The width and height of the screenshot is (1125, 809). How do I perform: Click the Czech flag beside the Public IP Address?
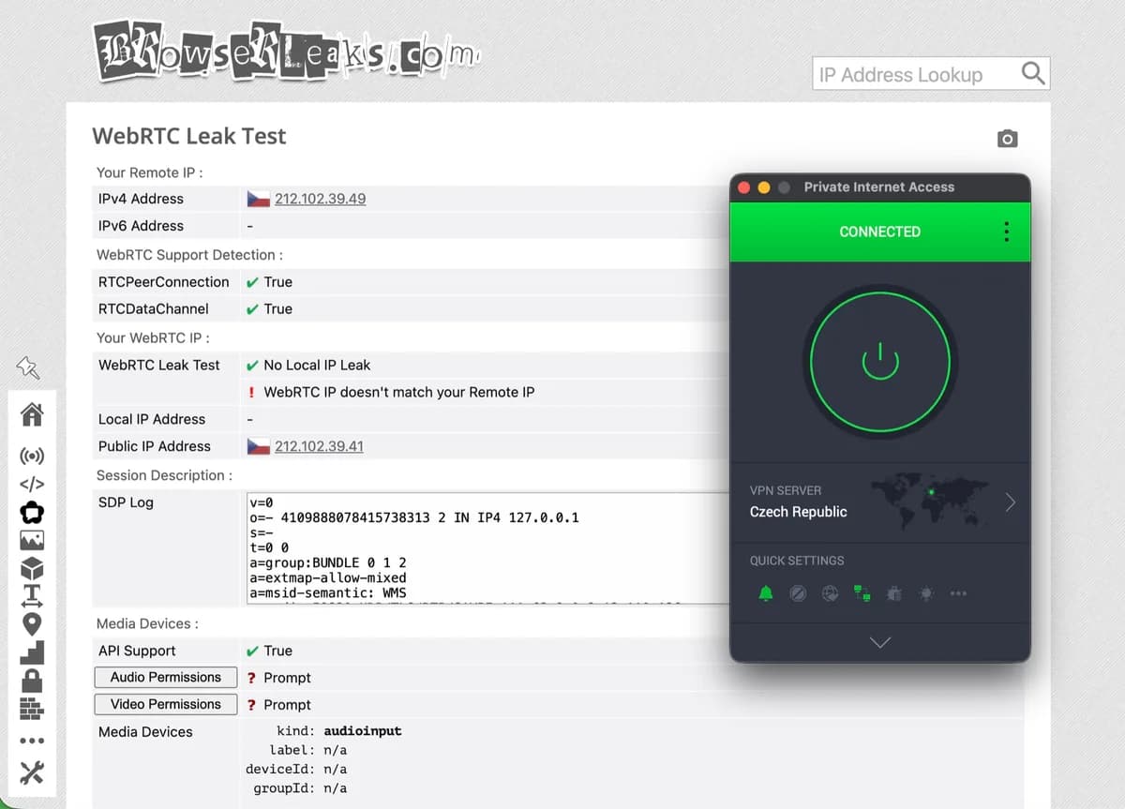259,446
